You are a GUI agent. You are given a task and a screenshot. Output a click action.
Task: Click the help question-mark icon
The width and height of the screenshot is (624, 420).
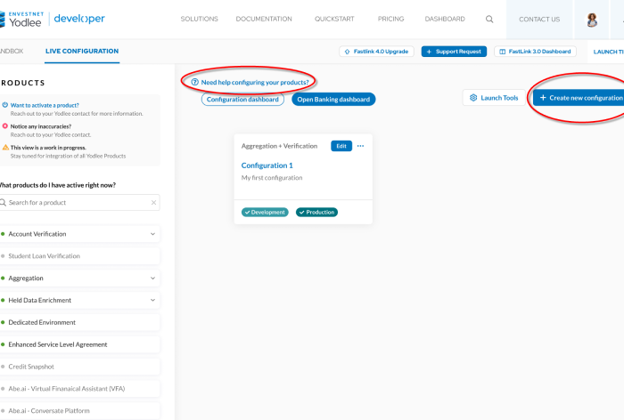194,82
